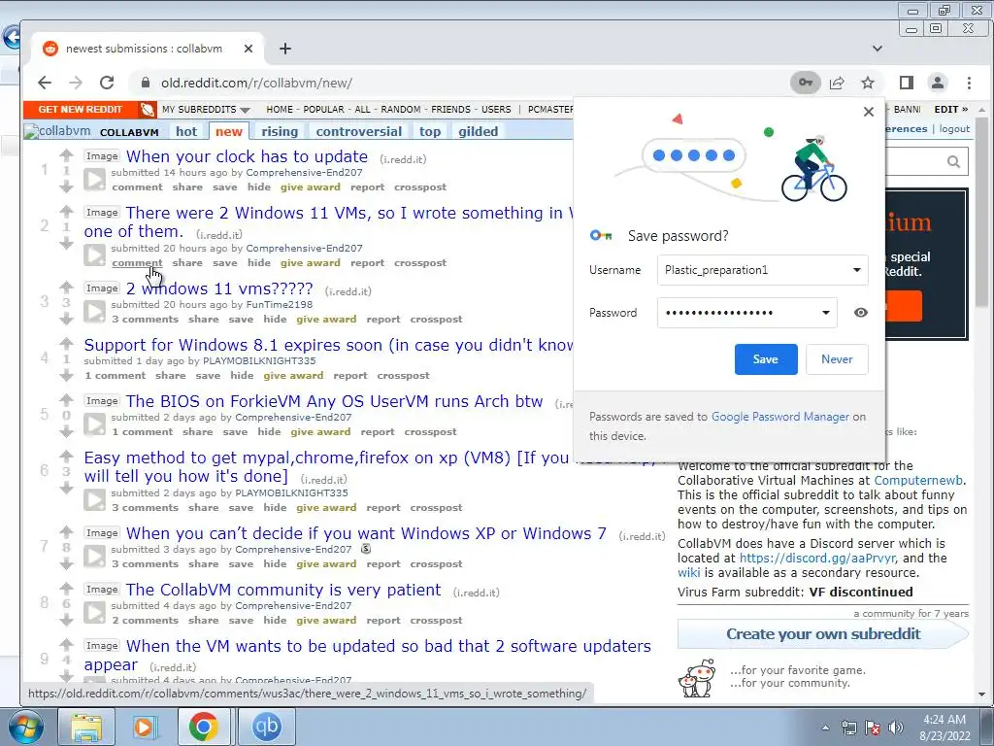The height and width of the screenshot is (746, 994).
Task: Open post 'When your clock has to update'
Action: pos(247,156)
